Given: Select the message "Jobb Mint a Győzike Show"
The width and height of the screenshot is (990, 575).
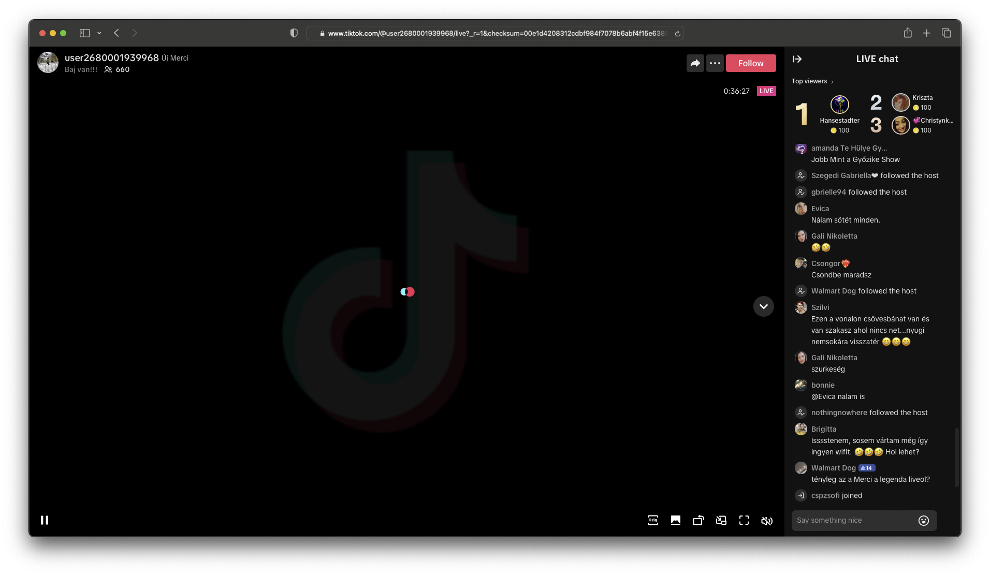Looking at the screenshot, I should [x=855, y=159].
